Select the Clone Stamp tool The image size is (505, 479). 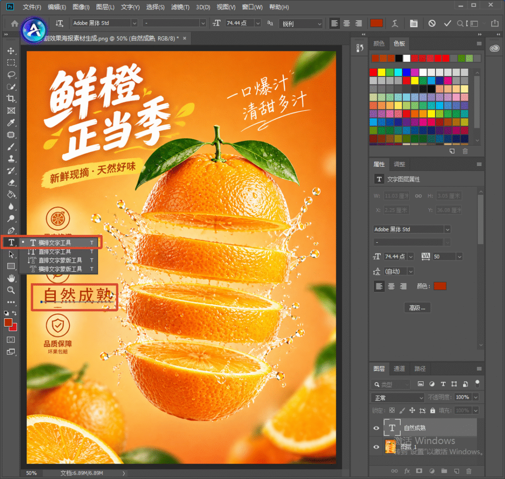pos(11,159)
